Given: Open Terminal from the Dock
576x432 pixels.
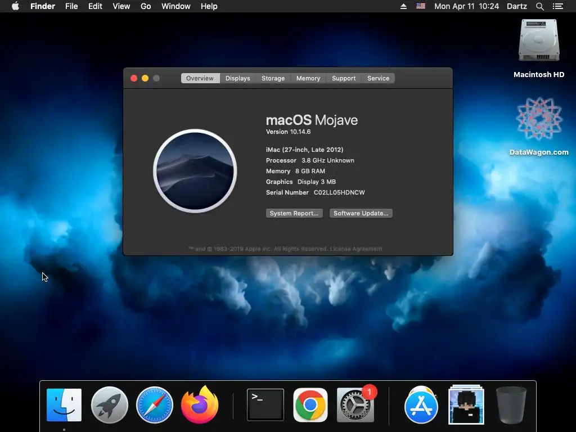Looking at the screenshot, I should [x=265, y=405].
